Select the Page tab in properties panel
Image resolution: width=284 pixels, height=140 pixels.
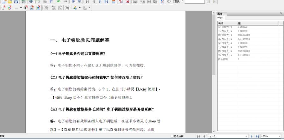pos(220,18)
